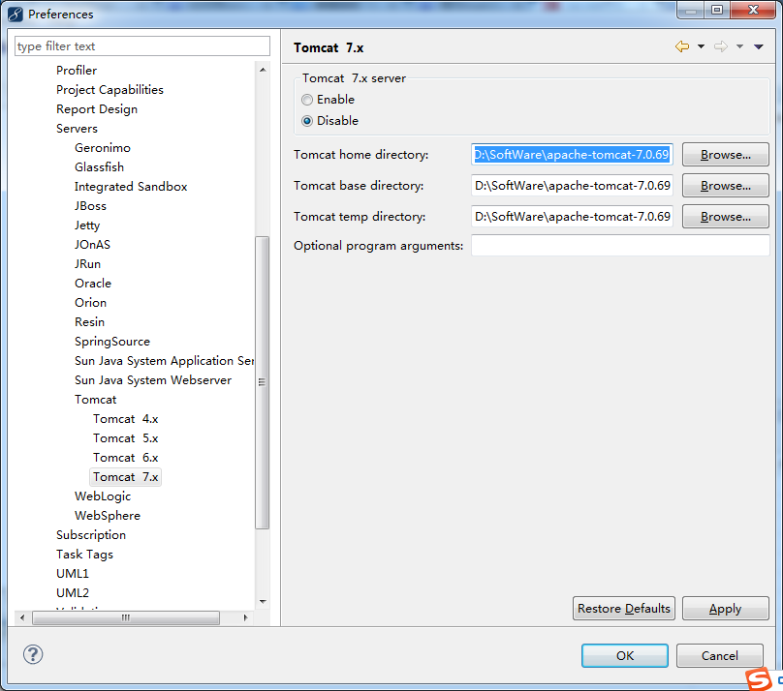Click the Cancel button
783x691 pixels.
(x=720, y=655)
